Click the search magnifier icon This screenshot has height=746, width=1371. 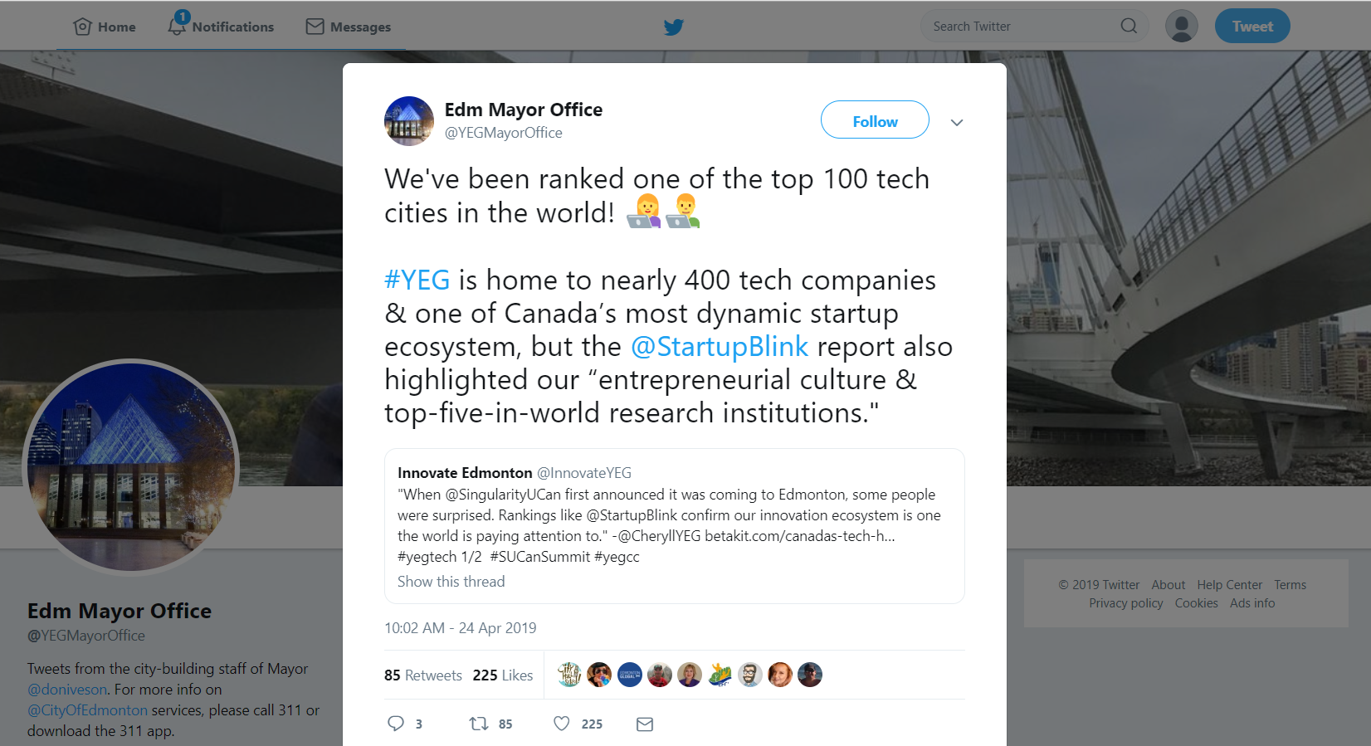pyautogui.click(x=1129, y=27)
